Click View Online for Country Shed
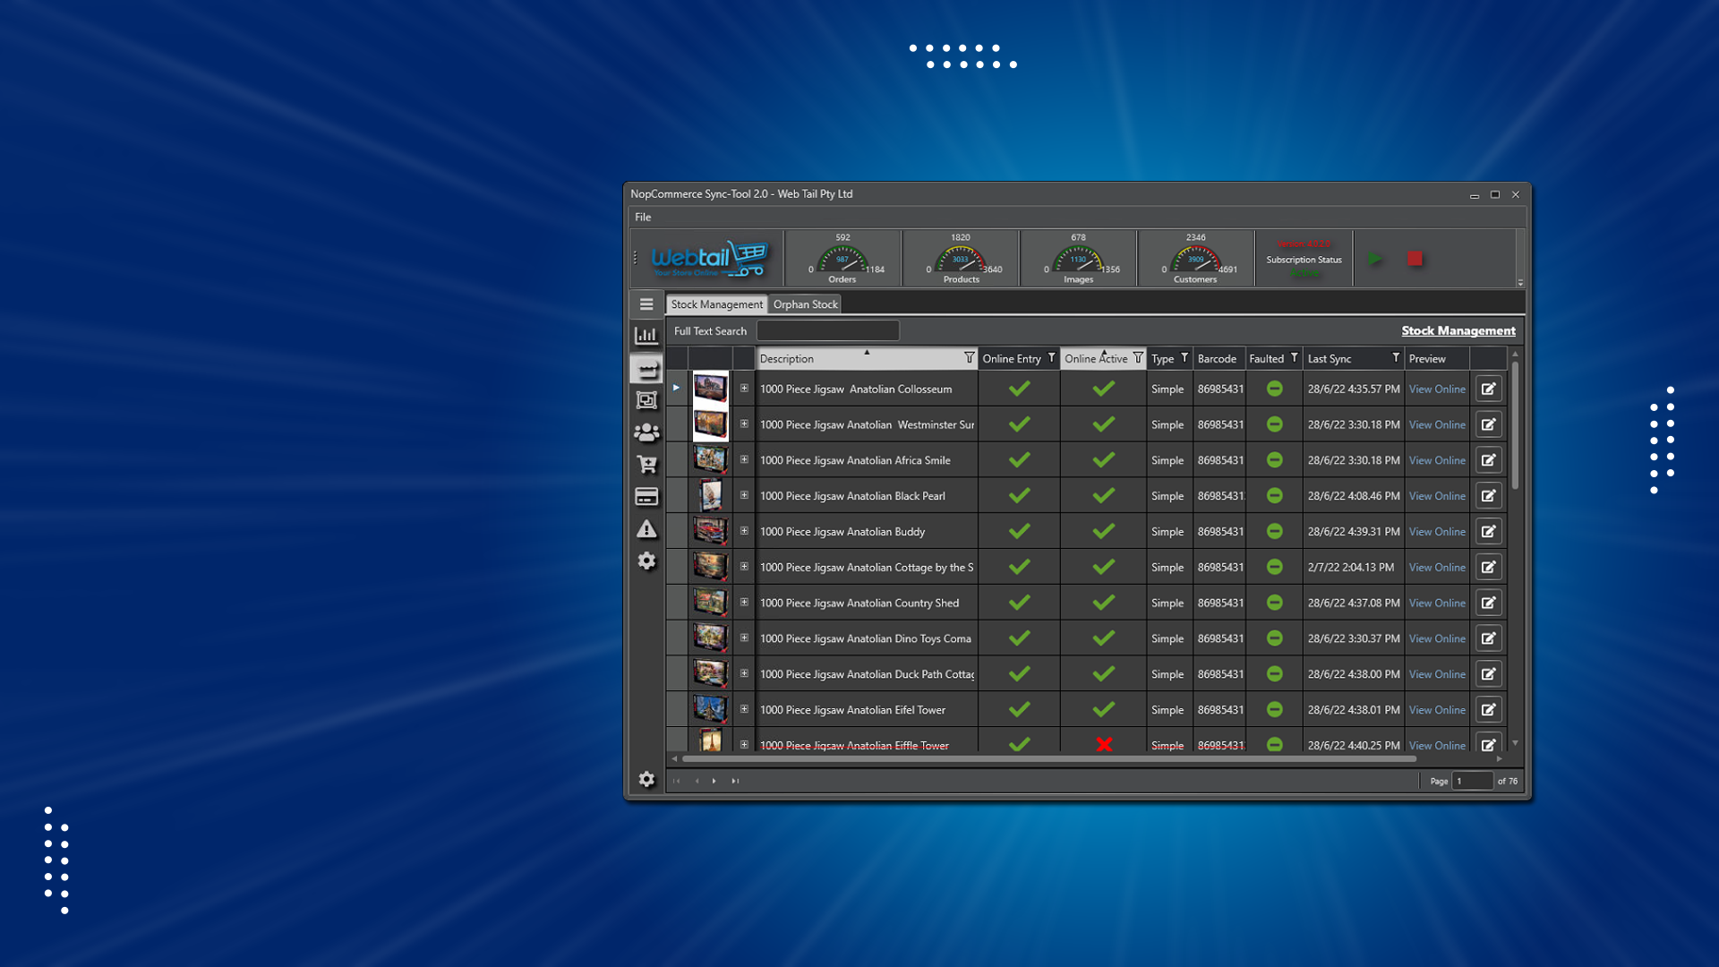This screenshot has height=967, width=1719. tap(1437, 603)
